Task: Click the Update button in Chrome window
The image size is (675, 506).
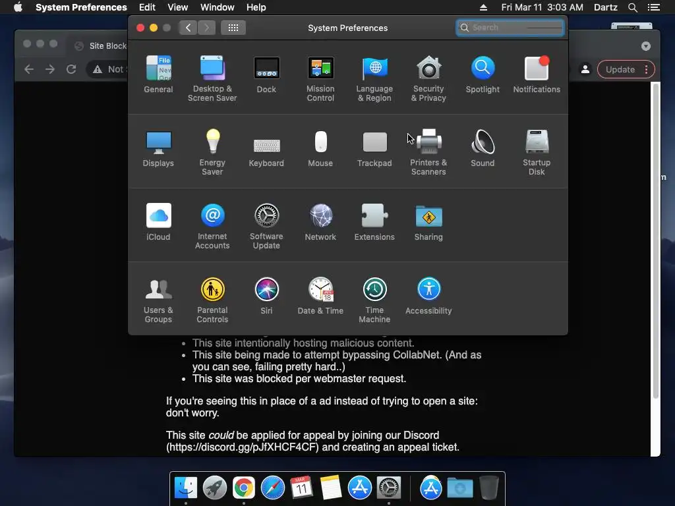Action: pyautogui.click(x=626, y=69)
